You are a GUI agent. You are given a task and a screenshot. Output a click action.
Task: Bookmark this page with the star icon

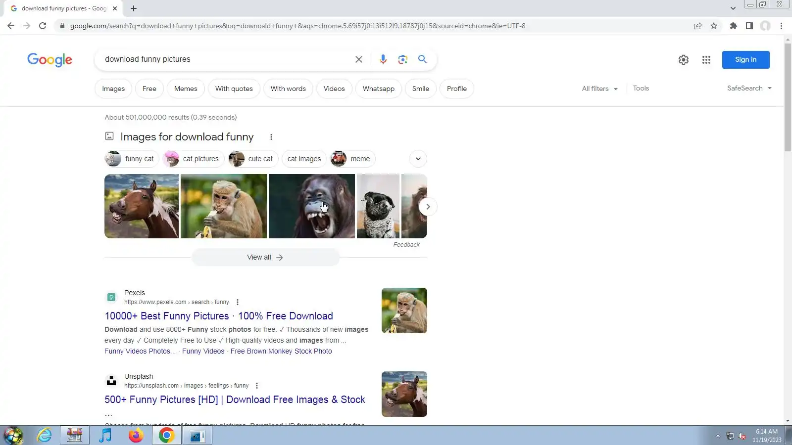coord(714,26)
